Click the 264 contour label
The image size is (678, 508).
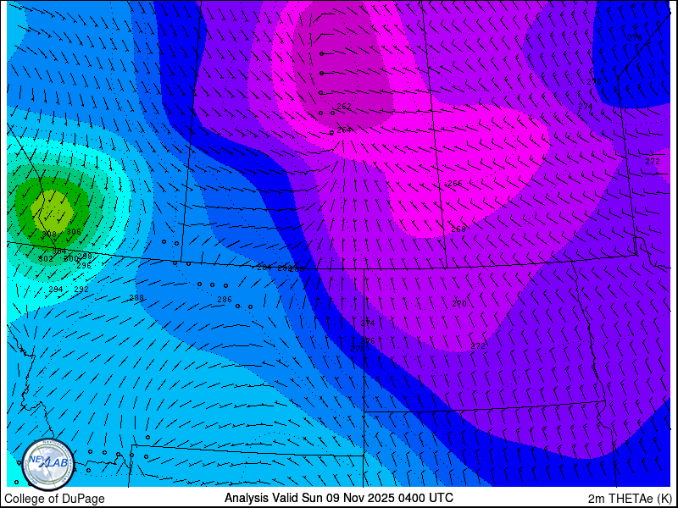[344, 130]
